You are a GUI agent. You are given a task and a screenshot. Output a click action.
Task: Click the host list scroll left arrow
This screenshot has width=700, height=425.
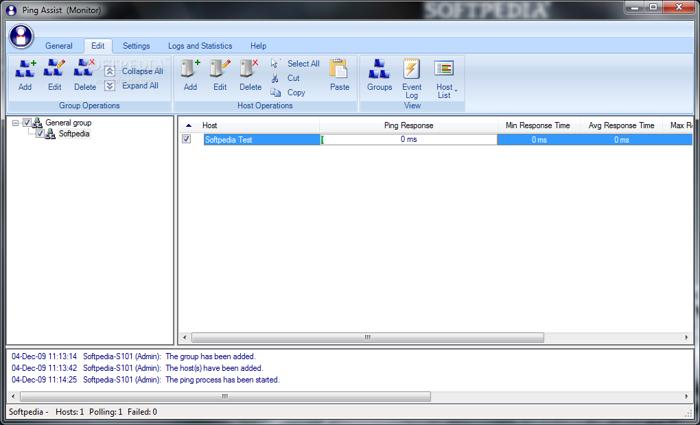click(x=185, y=337)
